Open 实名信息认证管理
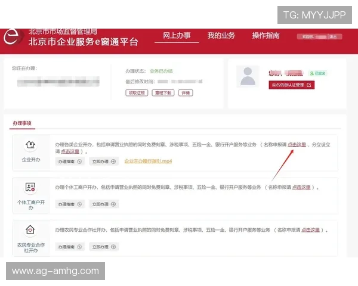The image size is (358, 286). tap(292, 85)
